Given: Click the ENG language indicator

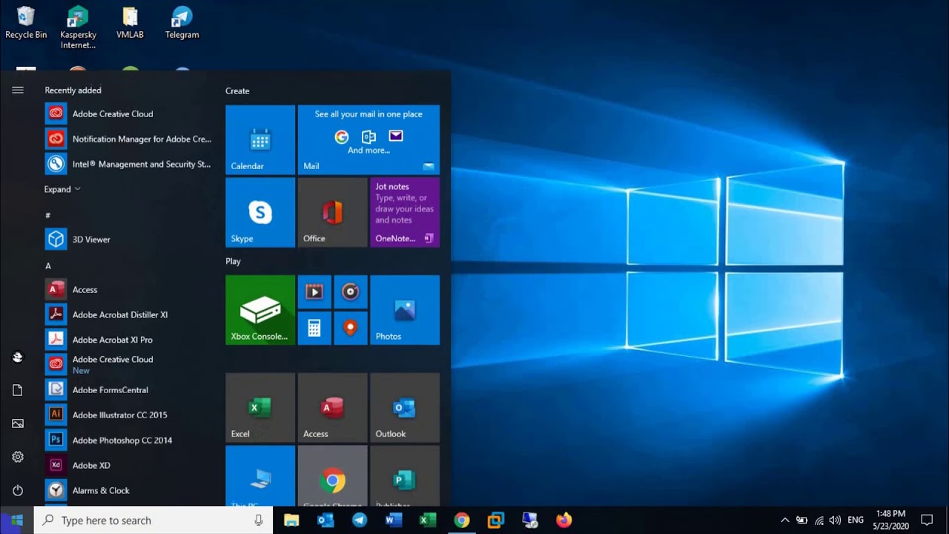Looking at the screenshot, I should click(856, 520).
